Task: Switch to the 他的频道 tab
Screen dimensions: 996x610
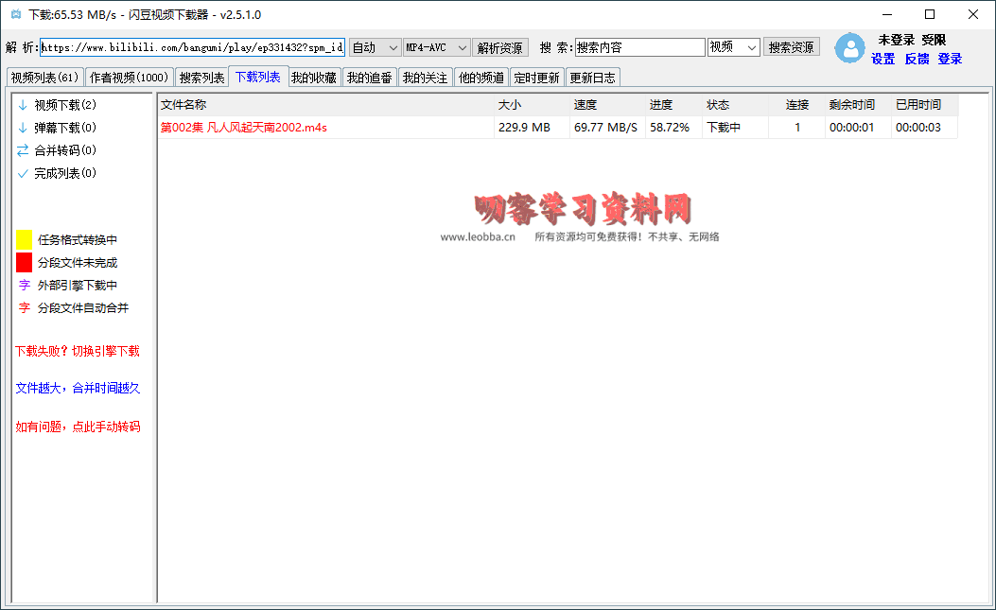Action: (481, 78)
